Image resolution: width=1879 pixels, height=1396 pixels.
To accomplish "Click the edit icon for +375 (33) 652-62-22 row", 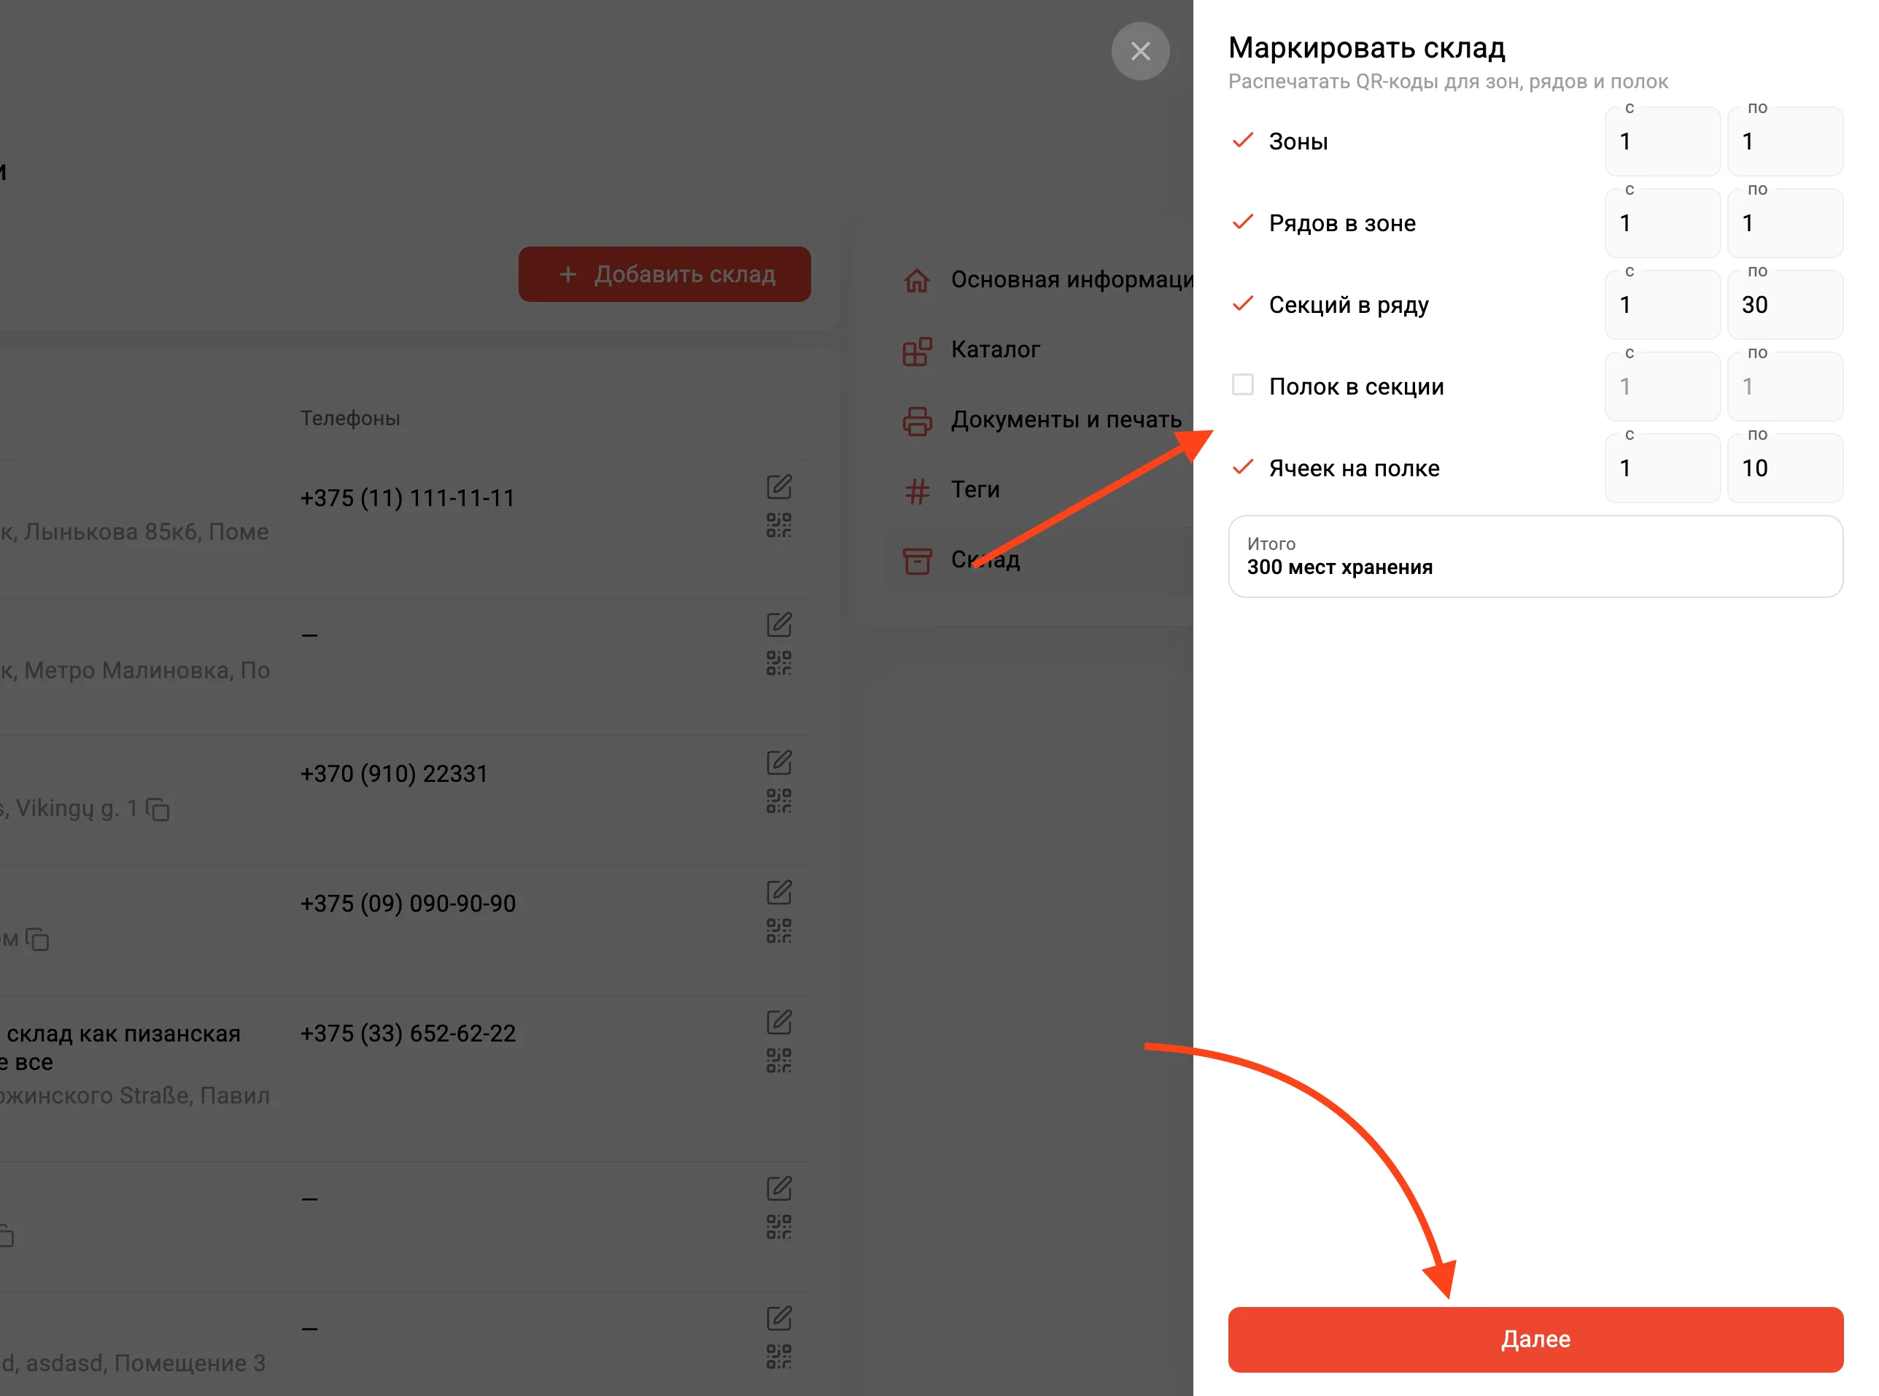I will click(x=778, y=1022).
